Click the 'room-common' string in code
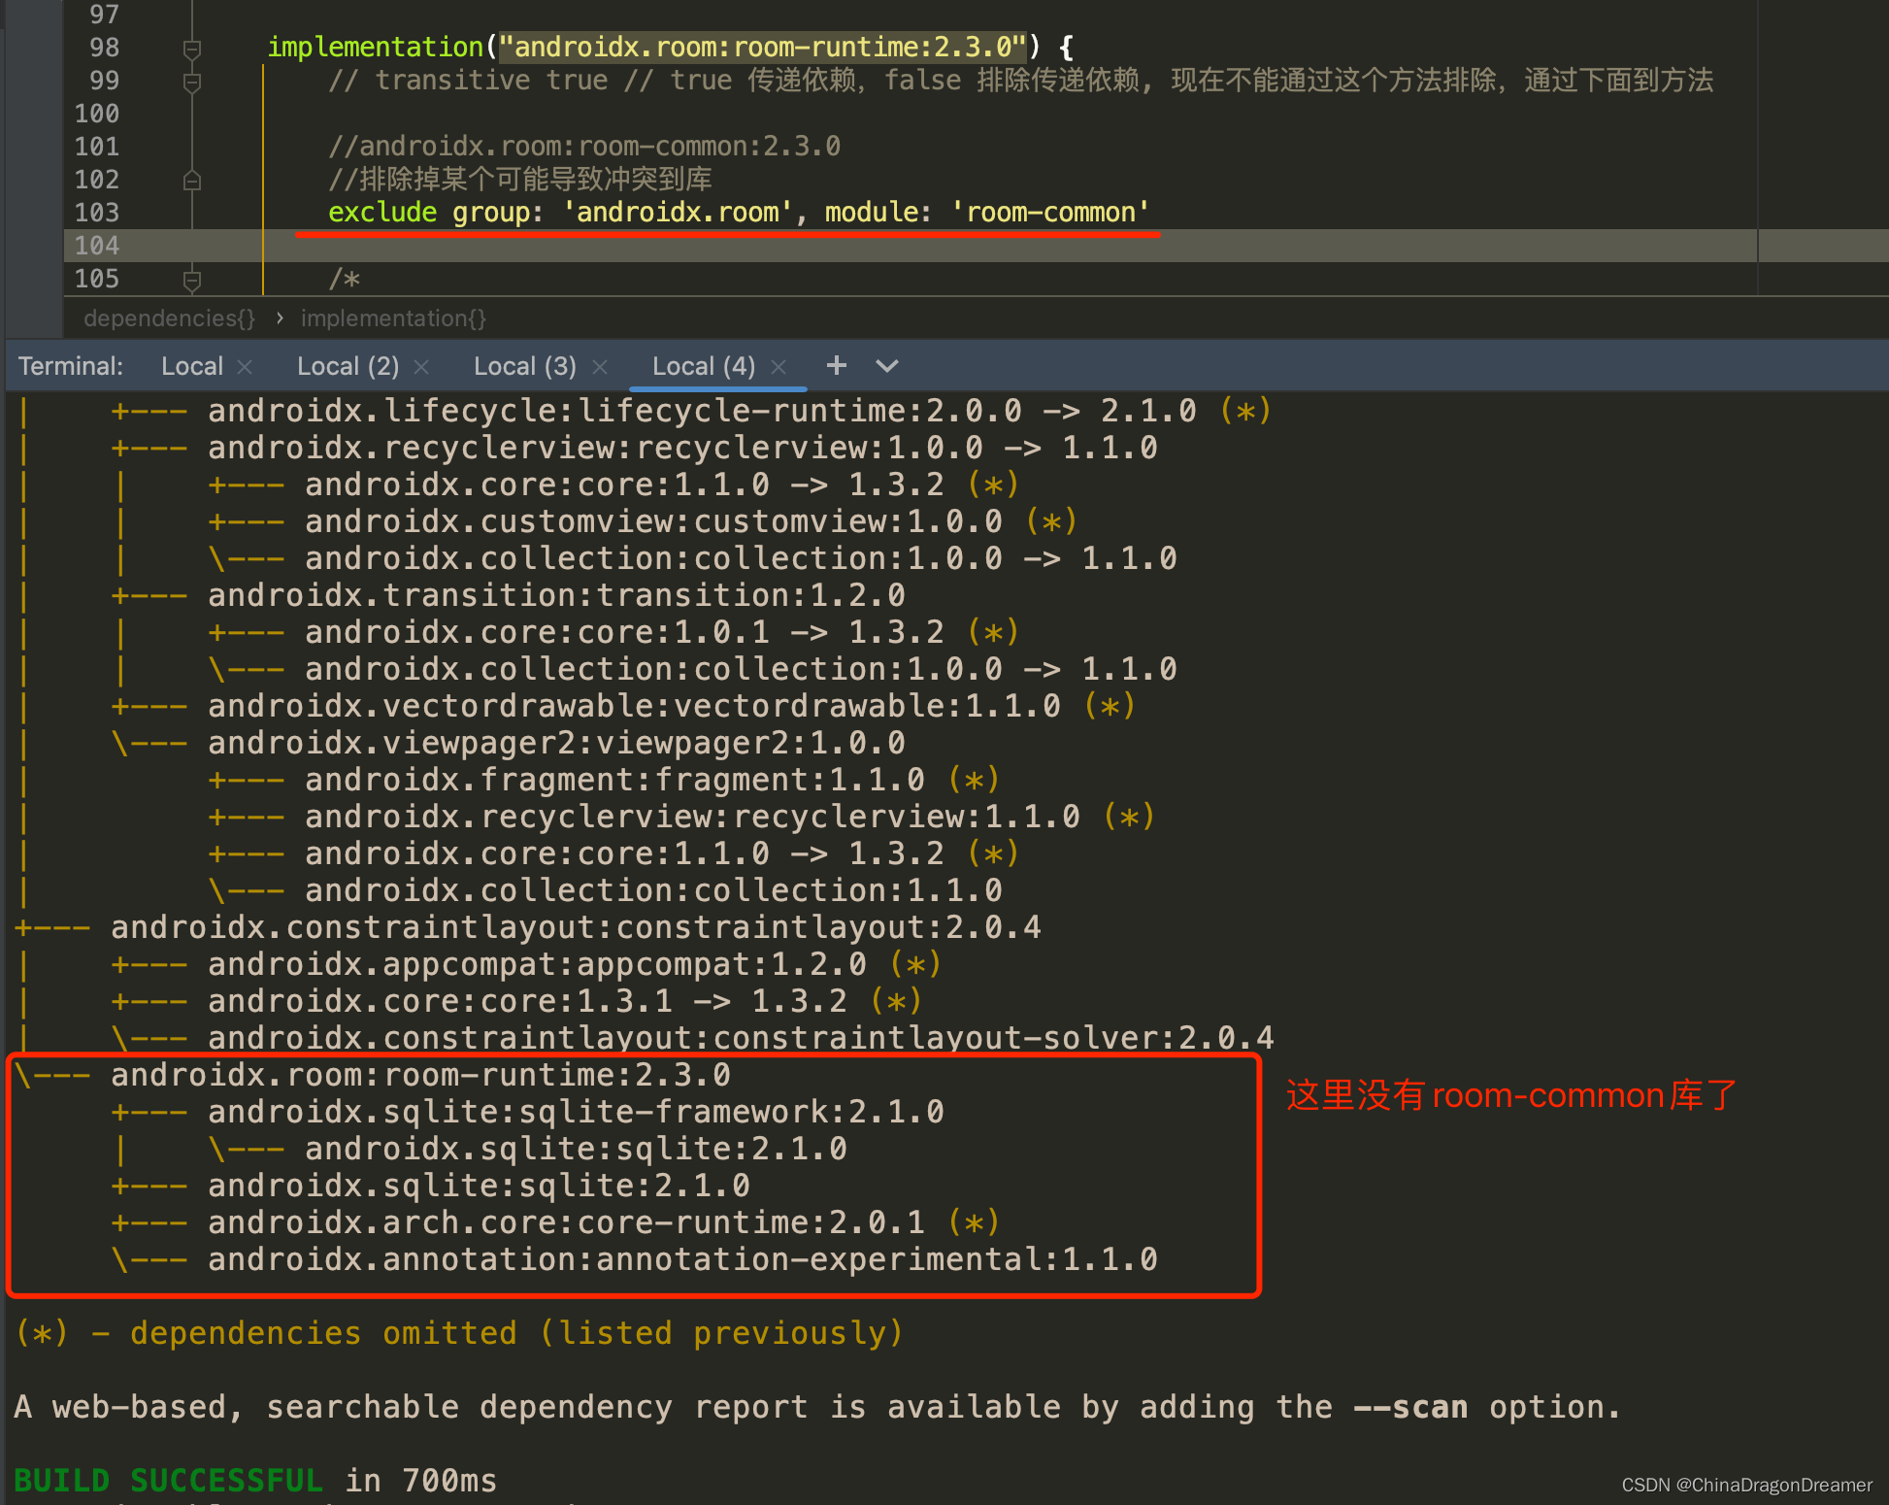1889x1505 pixels. pyautogui.click(x=1050, y=213)
